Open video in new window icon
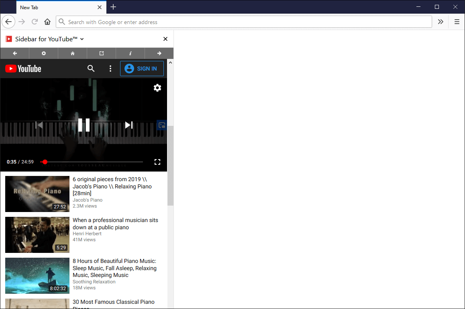 point(102,53)
